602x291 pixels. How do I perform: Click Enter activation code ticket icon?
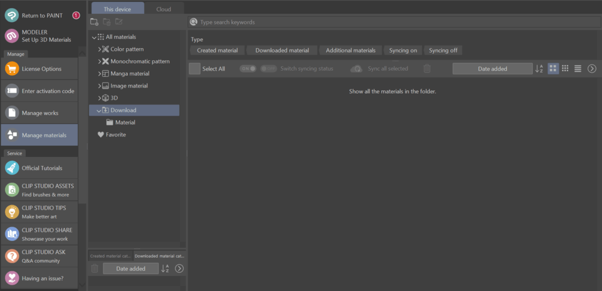(12, 91)
